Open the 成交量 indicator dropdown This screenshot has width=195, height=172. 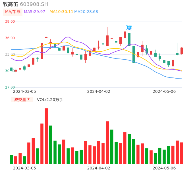[x=22, y=100]
